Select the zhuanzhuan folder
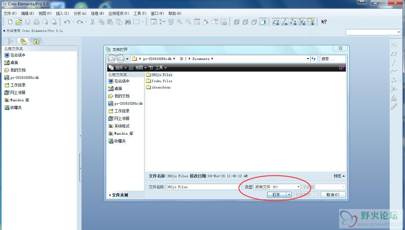Image resolution: width=405 pixels, height=230 pixels. click(x=158, y=87)
